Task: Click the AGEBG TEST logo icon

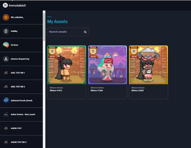Action: click(x=6, y=128)
